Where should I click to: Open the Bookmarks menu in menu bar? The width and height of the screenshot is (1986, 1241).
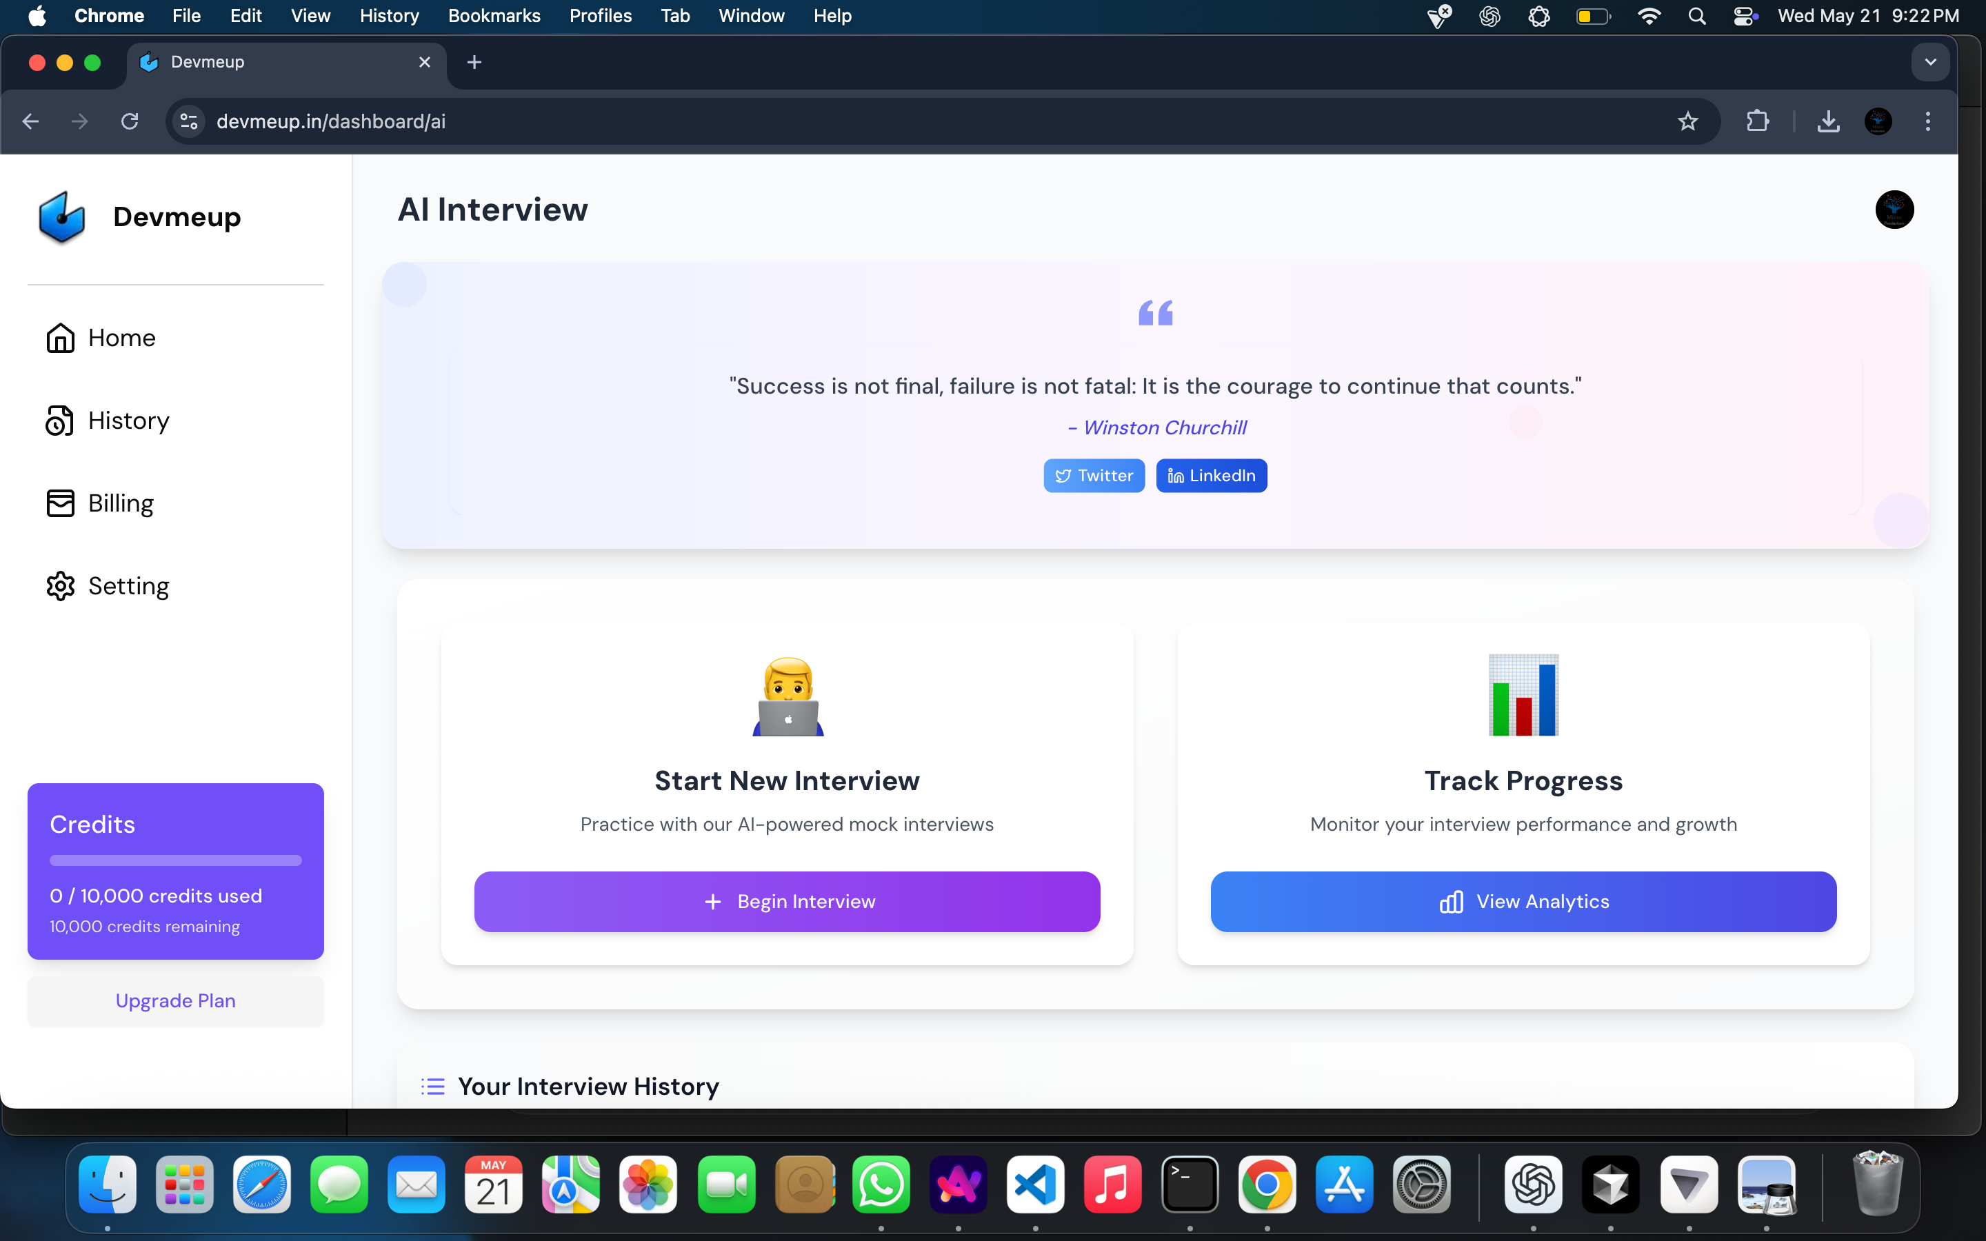coord(494,16)
